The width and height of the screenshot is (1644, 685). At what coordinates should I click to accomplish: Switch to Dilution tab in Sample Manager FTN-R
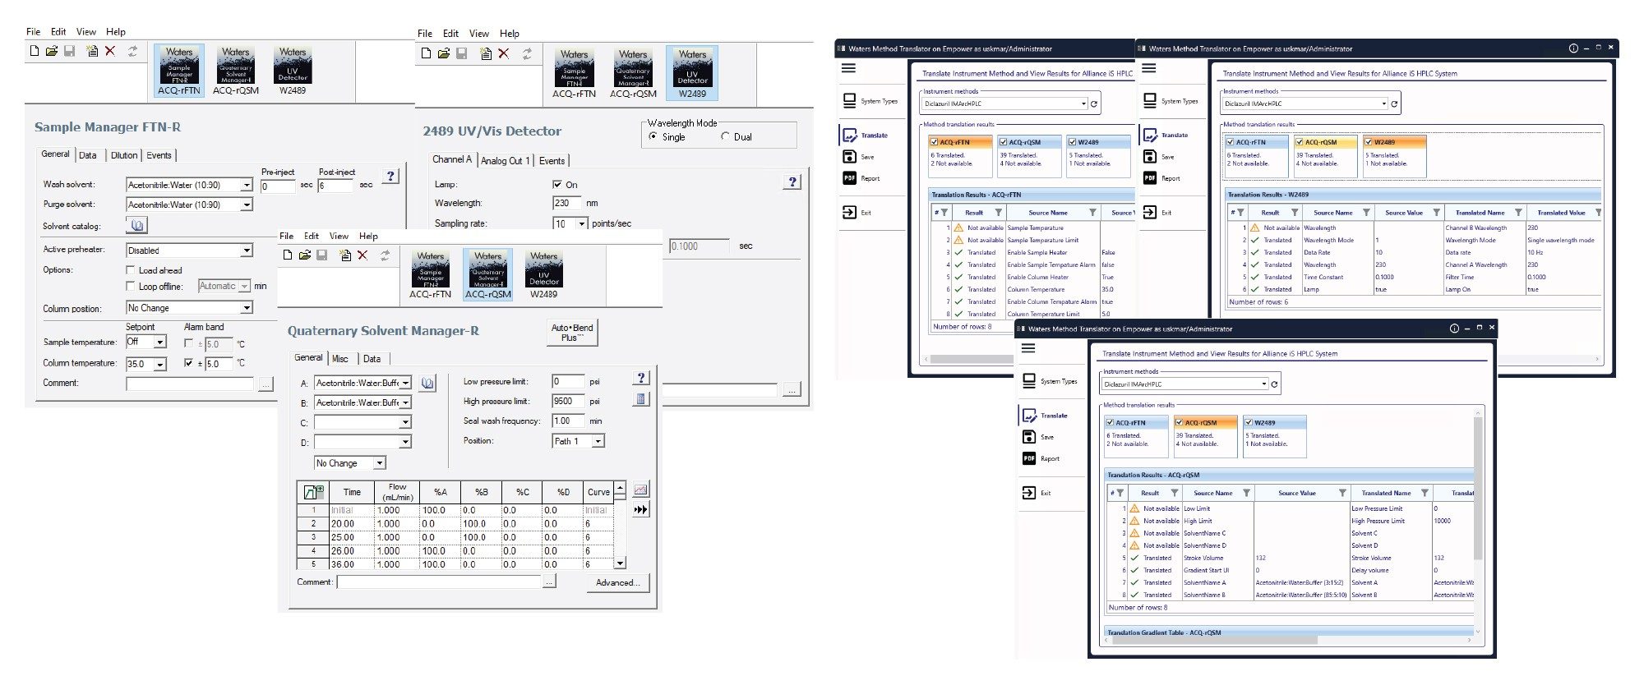point(124,155)
